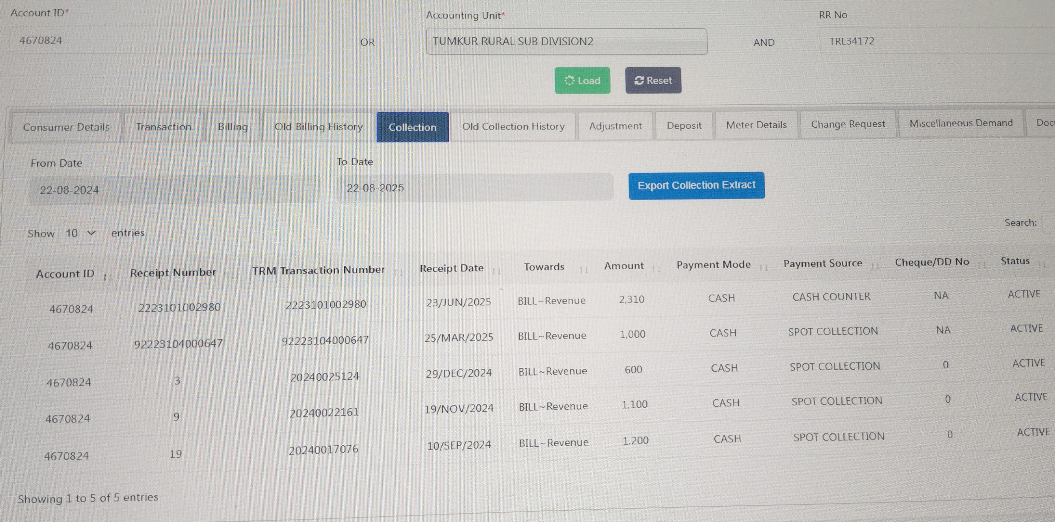Image resolution: width=1055 pixels, height=522 pixels.
Task: Open the To Date field
Action: [x=474, y=188]
